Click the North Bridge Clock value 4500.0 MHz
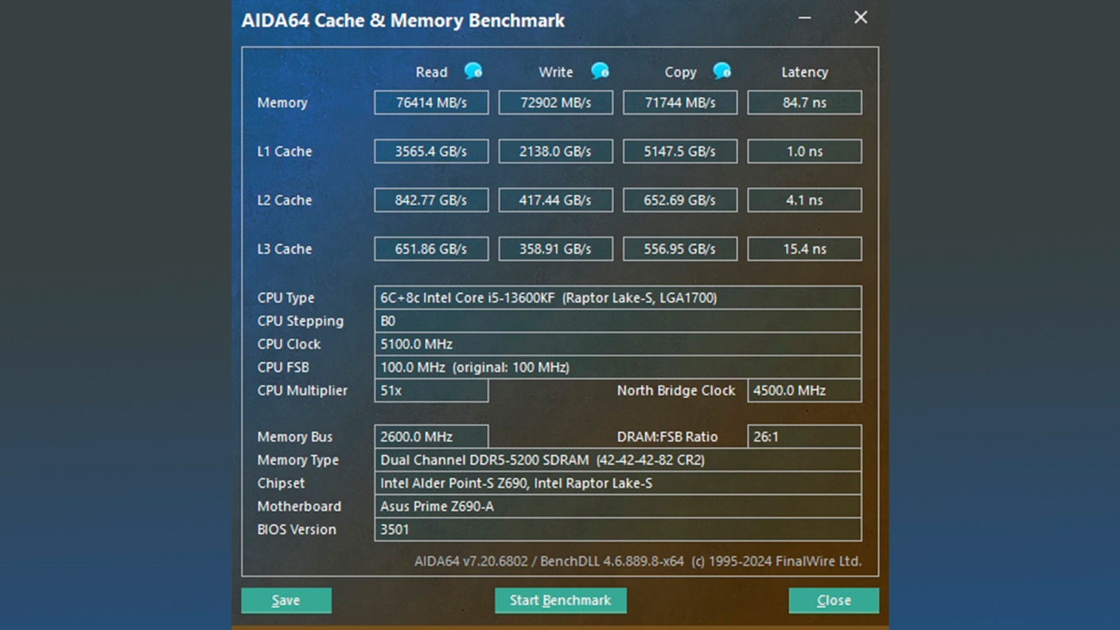The image size is (1120, 630). [x=804, y=391]
